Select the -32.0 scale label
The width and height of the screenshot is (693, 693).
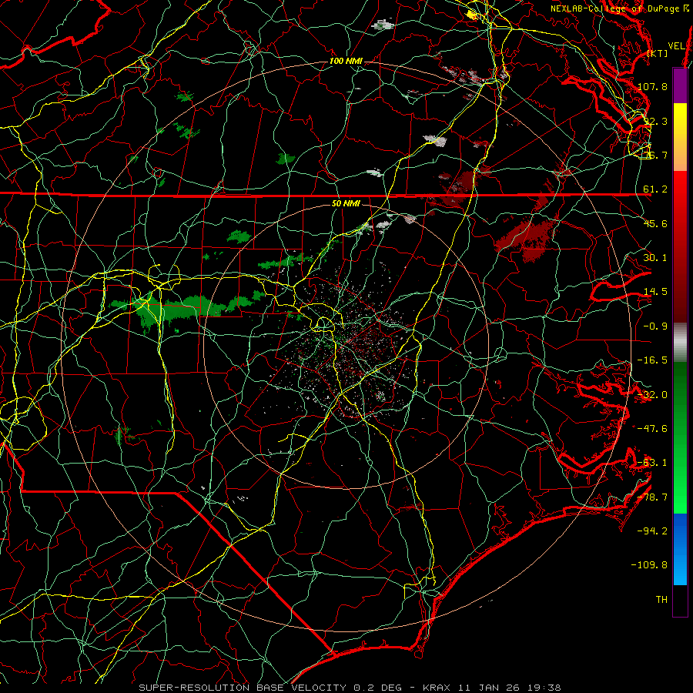pyautogui.click(x=653, y=395)
